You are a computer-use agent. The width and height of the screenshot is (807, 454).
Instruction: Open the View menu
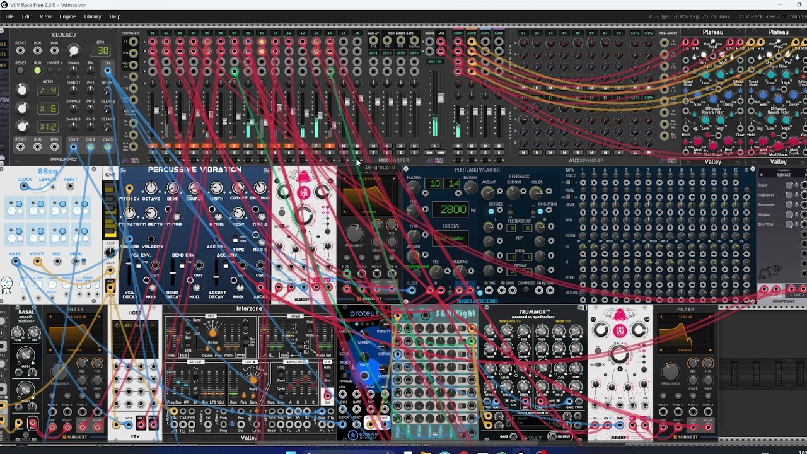click(x=45, y=16)
